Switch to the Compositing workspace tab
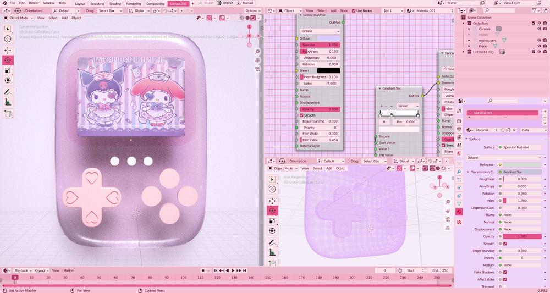This screenshot has height=293, width=550. pos(156,3)
